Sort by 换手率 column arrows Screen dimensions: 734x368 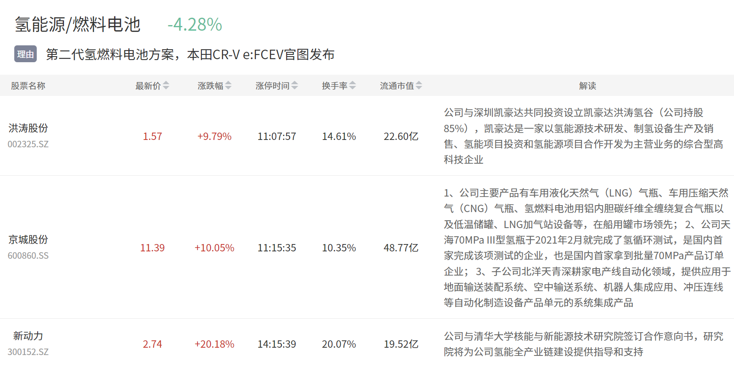point(353,86)
